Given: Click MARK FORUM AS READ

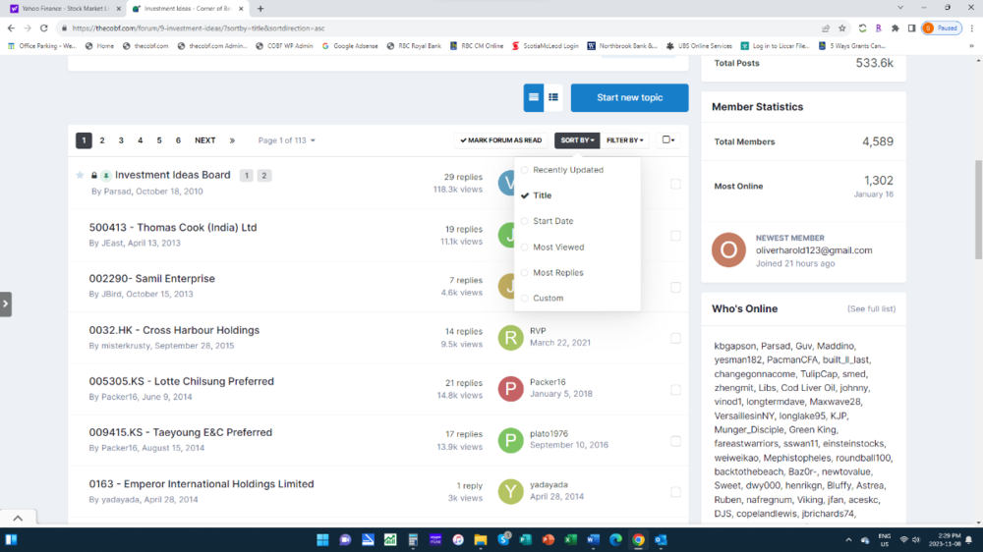Looking at the screenshot, I should [501, 140].
